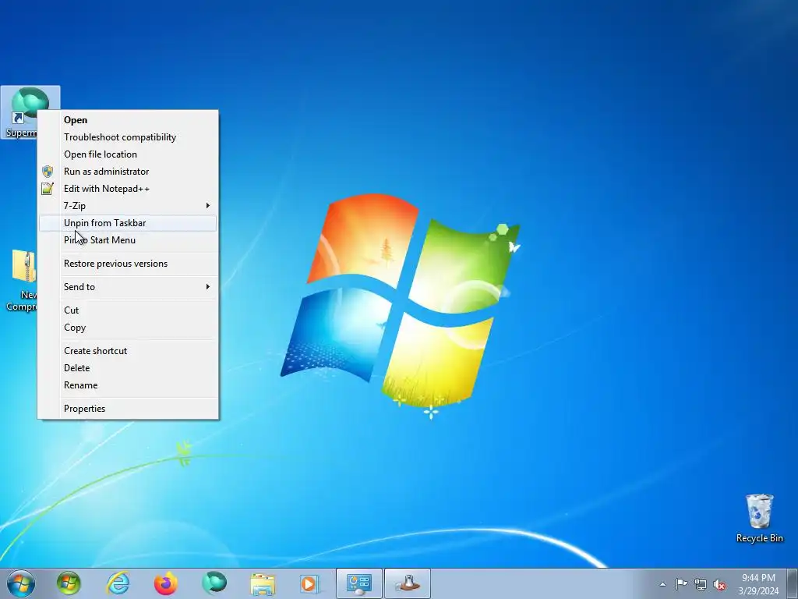
Task: Open Windows Media Player from the taskbar
Action: tap(309, 583)
